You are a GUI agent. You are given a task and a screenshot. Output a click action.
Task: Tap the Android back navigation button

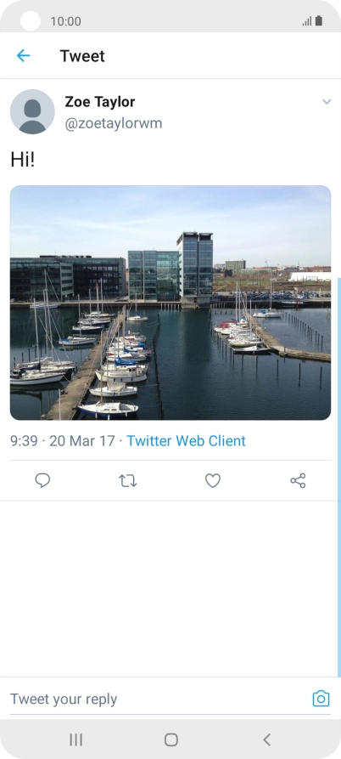(266, 739)
